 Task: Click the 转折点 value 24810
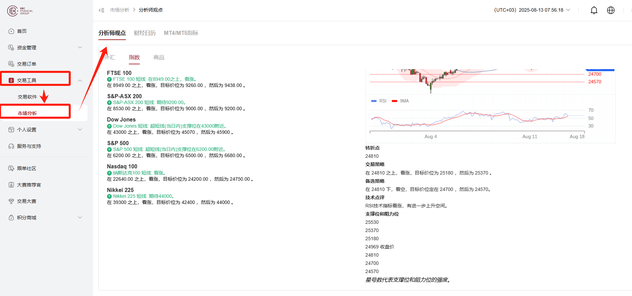click(x=372, y=156)
